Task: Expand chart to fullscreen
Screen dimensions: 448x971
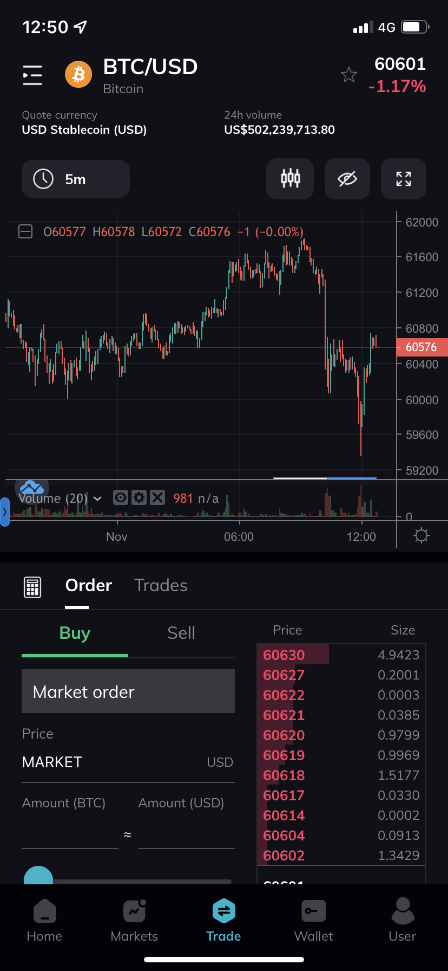Action: coord(404,178)
